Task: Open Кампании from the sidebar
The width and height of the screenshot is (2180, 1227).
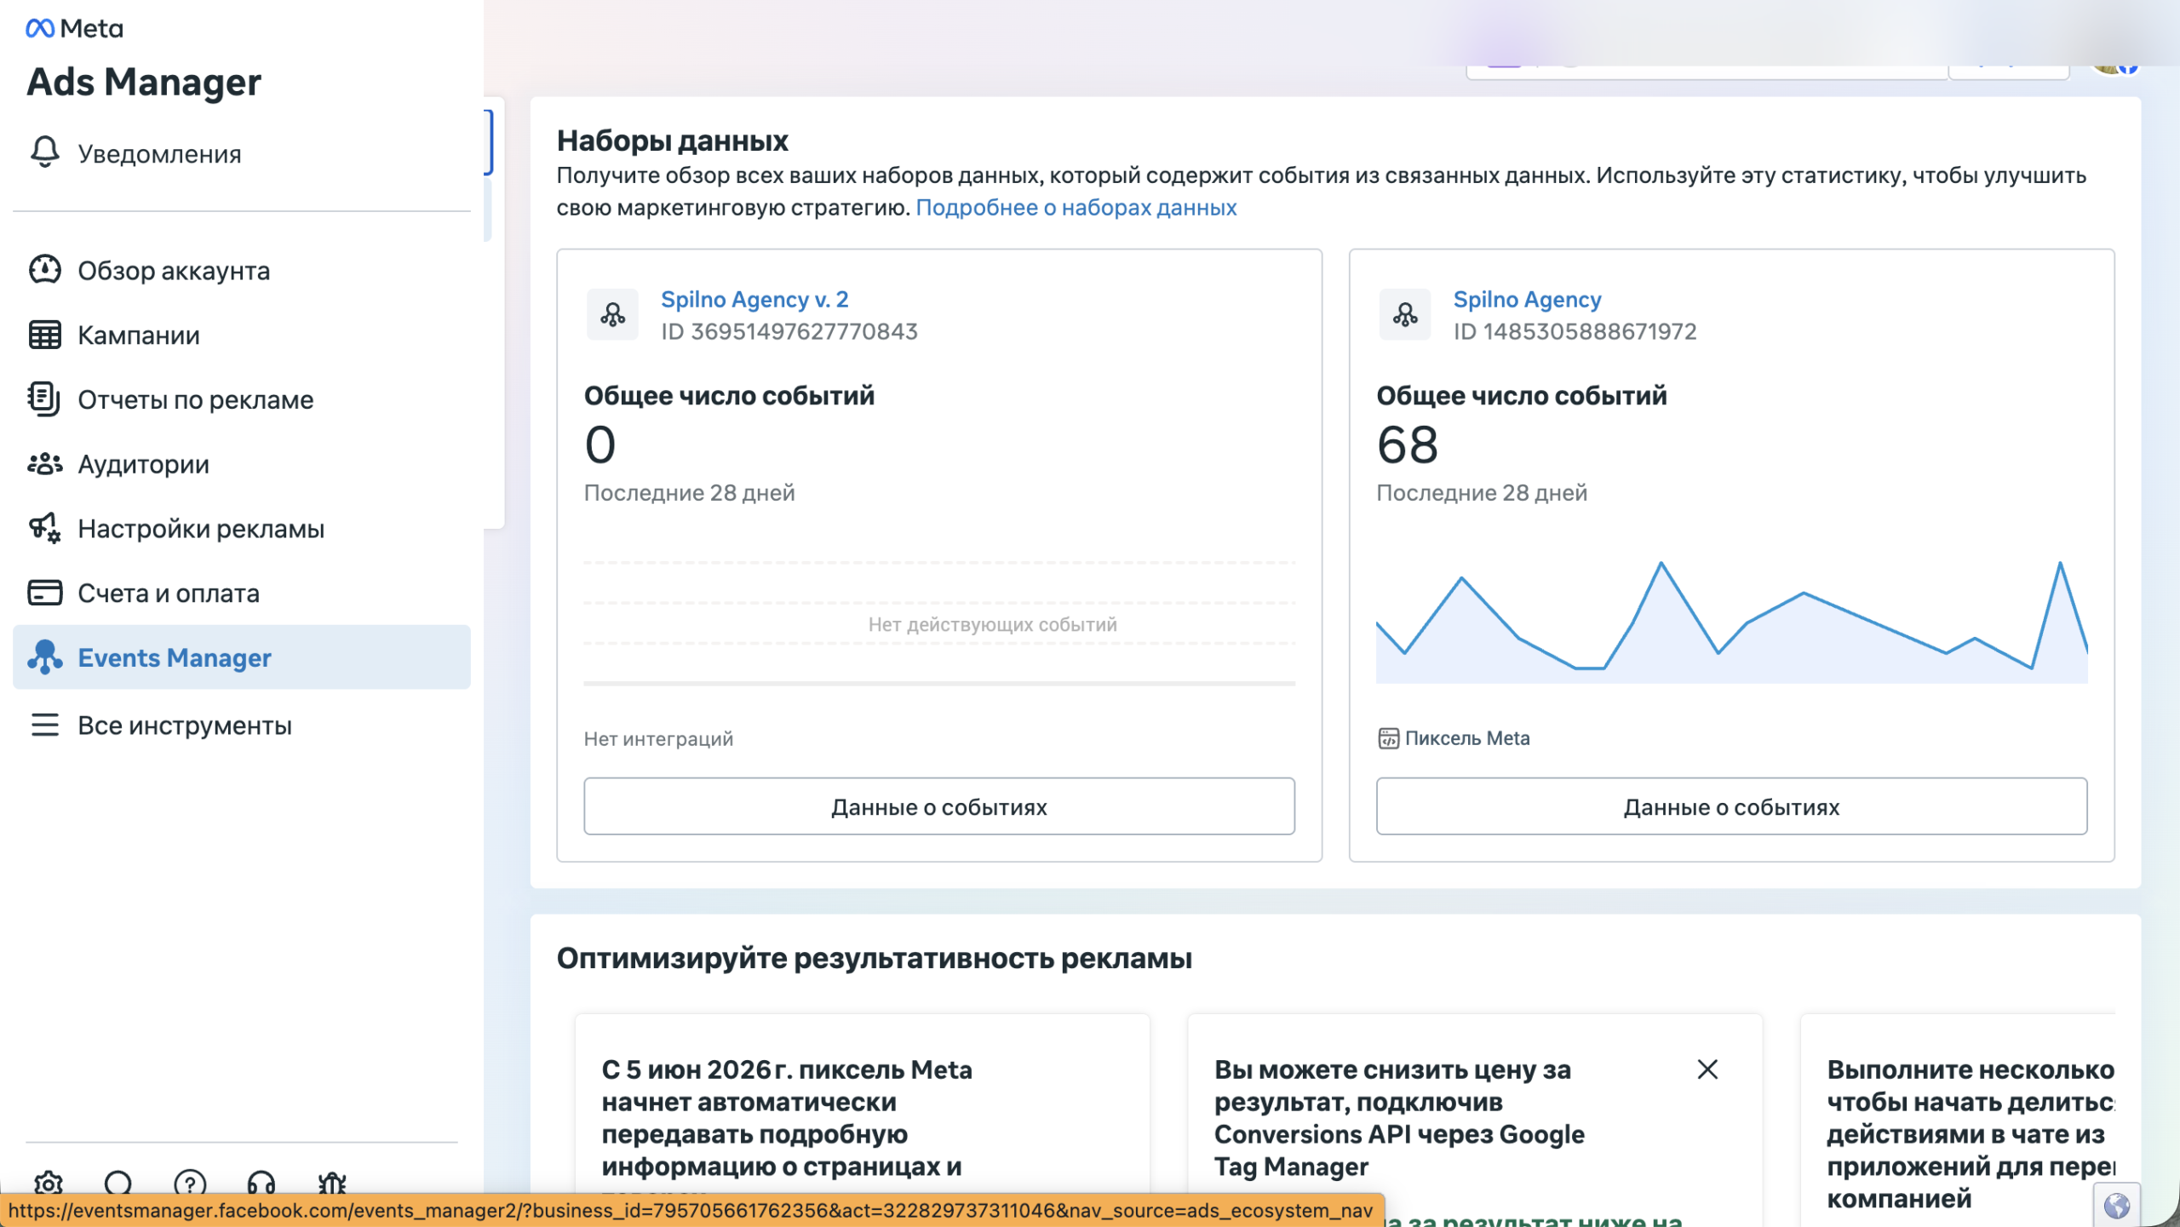Action: [242, 335]
